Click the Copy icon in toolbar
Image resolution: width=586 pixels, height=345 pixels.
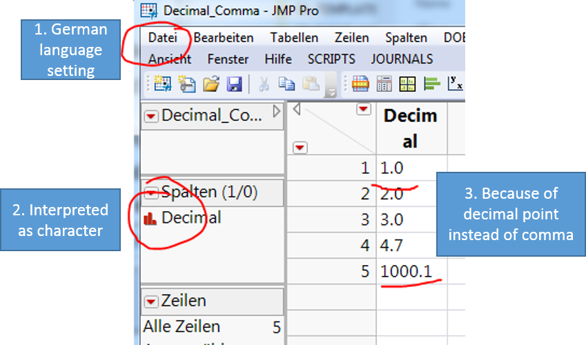[x=286, y=83]
